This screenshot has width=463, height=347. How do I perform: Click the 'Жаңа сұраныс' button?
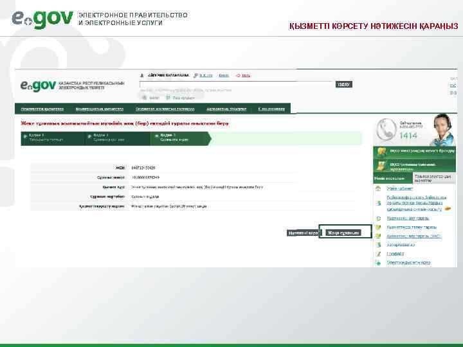pyautogui.click(x=343, y=233)
